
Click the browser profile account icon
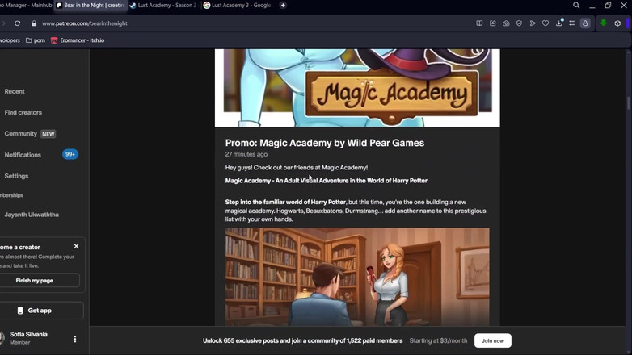[x=585, y=23]
